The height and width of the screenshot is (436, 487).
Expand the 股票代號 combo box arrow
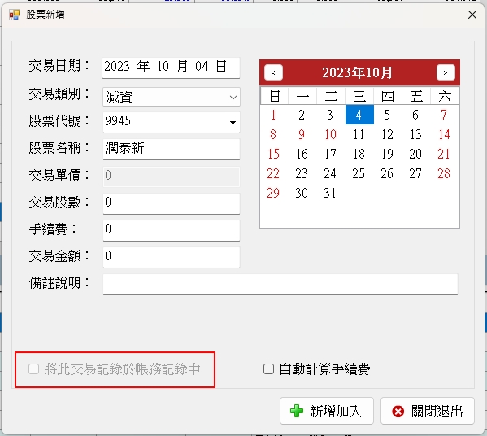233,122
